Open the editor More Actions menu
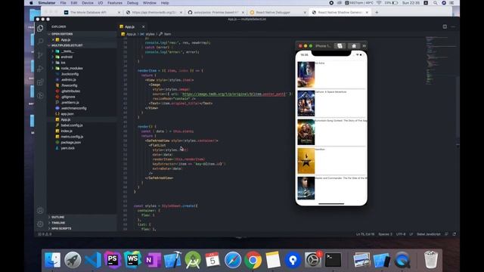The height and width of the screenshot is (272, 484). [x=453, y=26]
